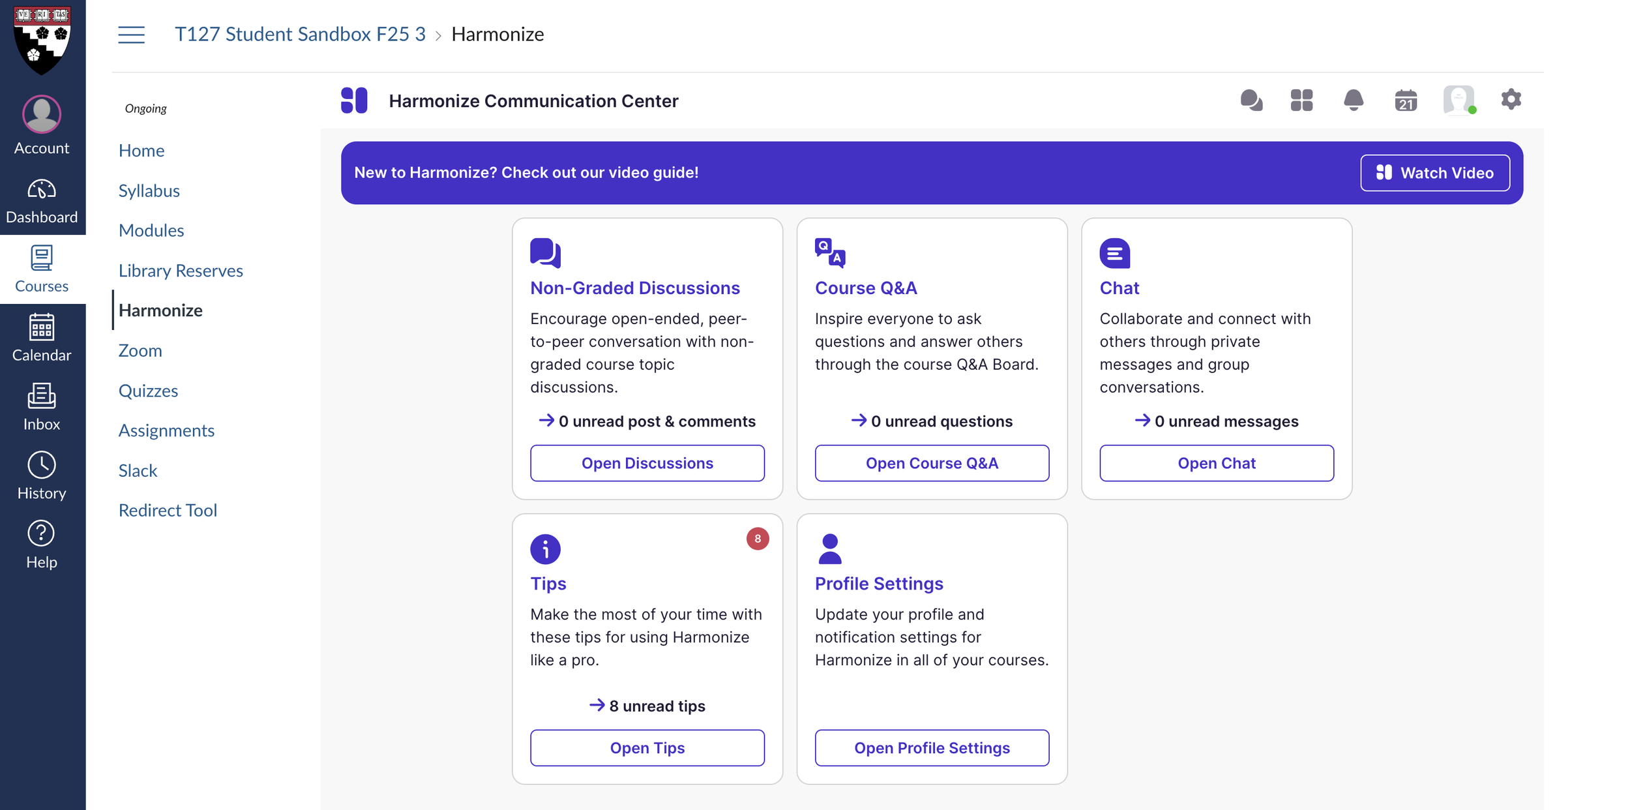Click the Watch Video button
Image resolution: width=1630 pixels, height=810 pixels.
point(1434,173)
